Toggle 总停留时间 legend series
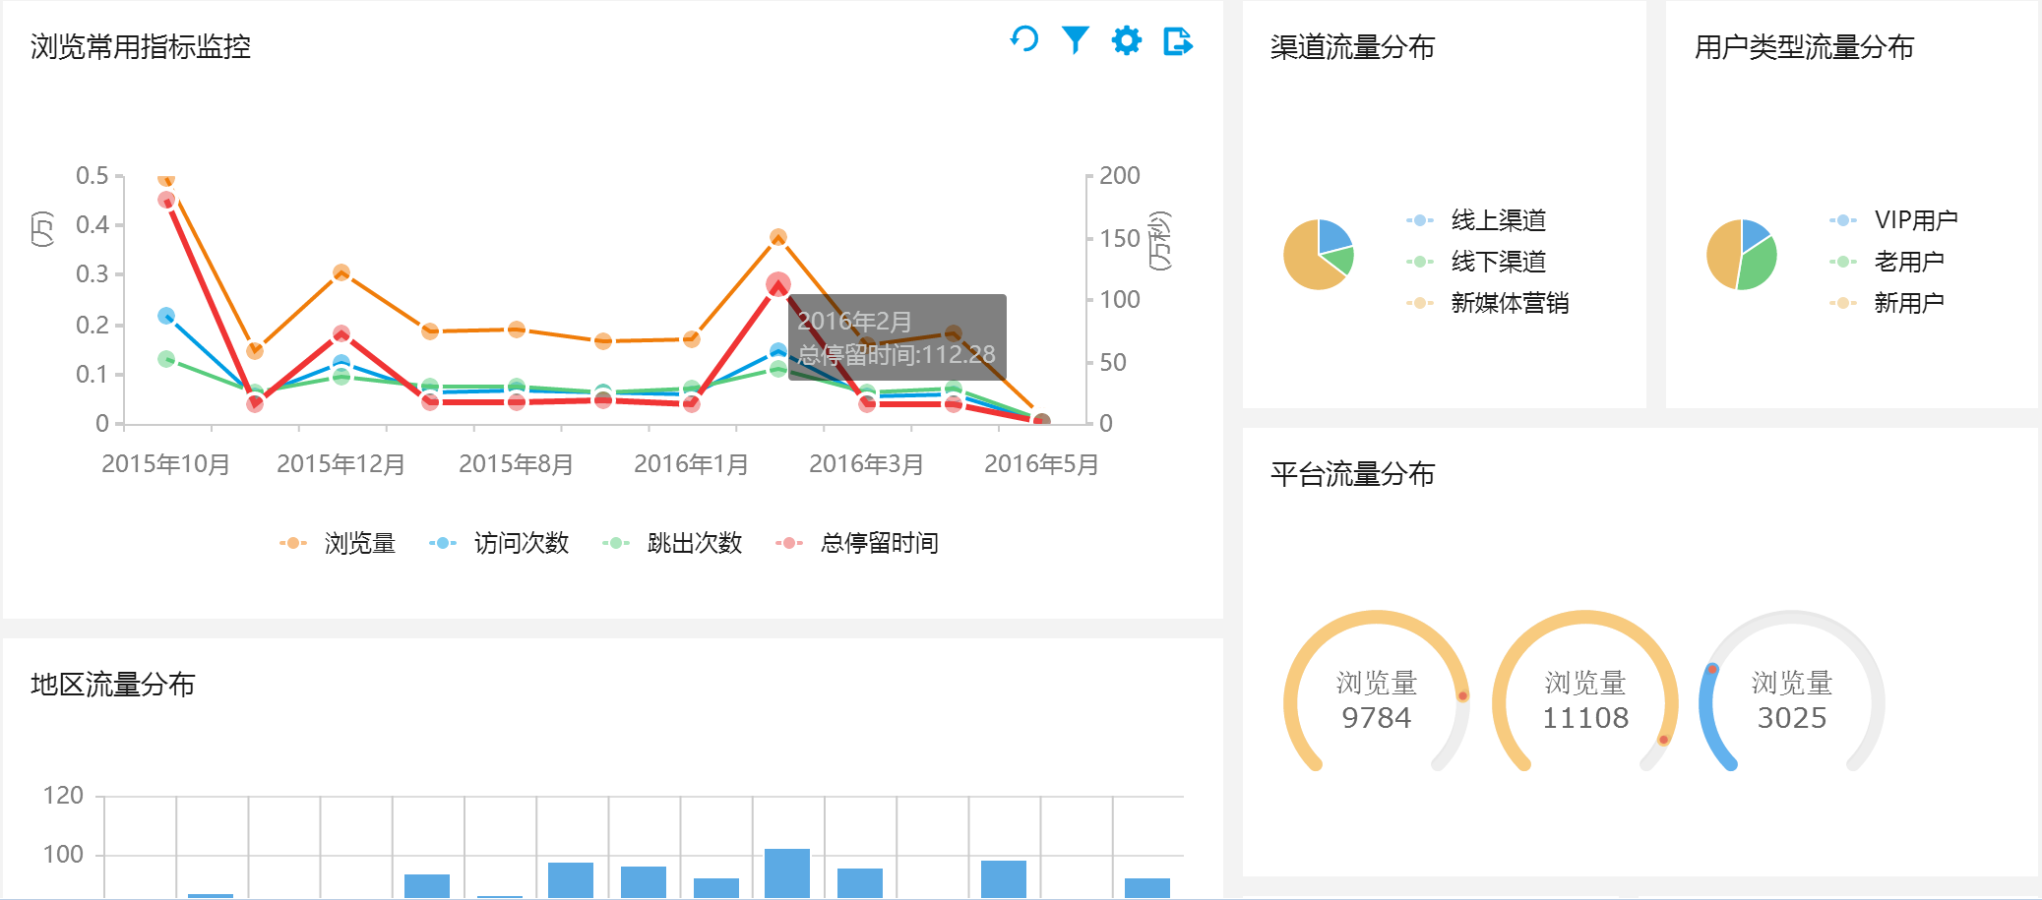2042x900 pixels. 857,543
